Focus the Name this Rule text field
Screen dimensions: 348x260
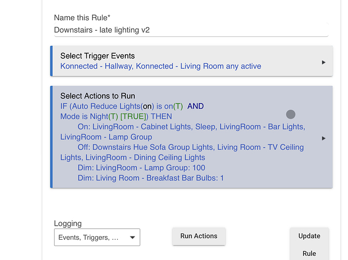click(x=191, y=30)
